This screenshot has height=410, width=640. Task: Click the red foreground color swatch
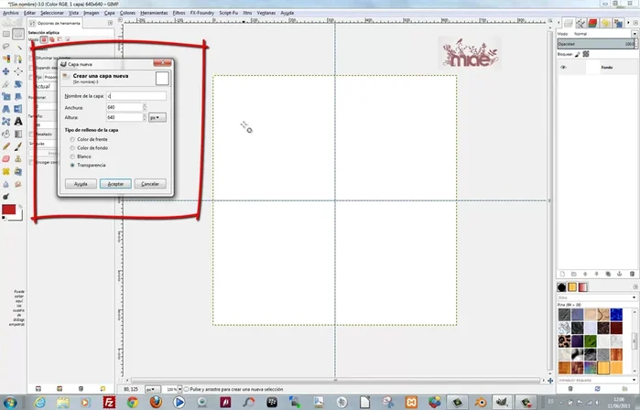pos(10,210)
